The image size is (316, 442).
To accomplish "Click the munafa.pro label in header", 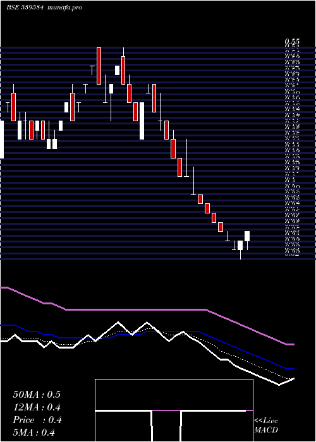I will click(x=65, y=8).
